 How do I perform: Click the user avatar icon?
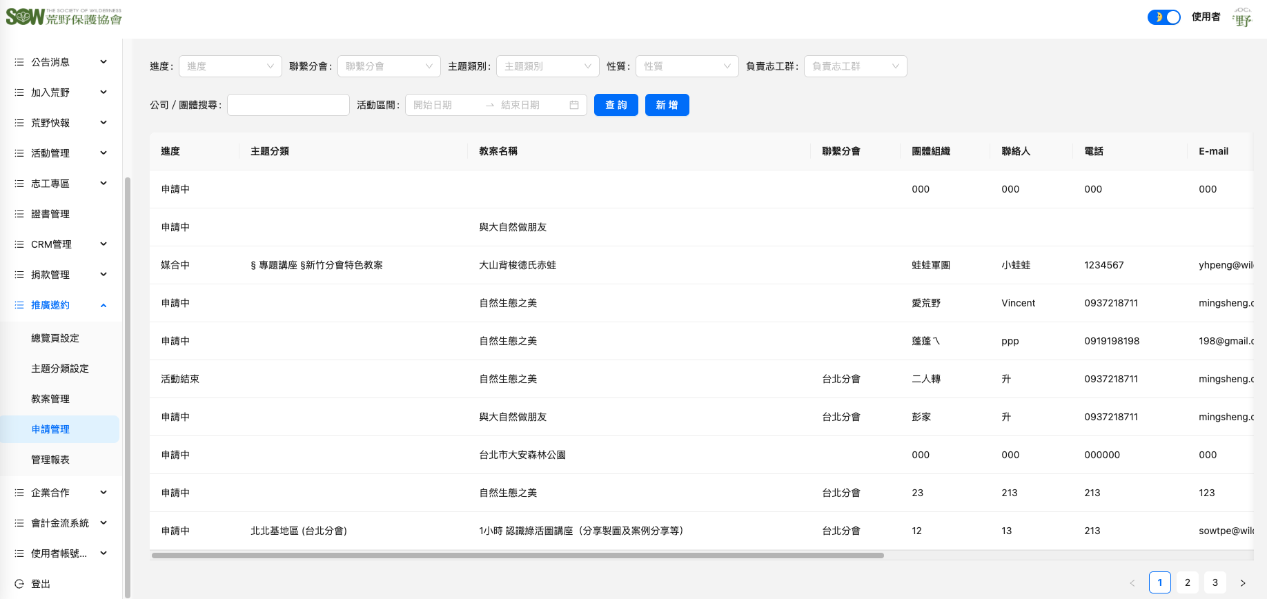click(x=1242, y=18)
